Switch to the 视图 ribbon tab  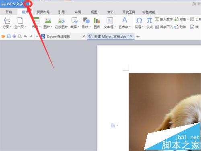(x=94, y=12)
